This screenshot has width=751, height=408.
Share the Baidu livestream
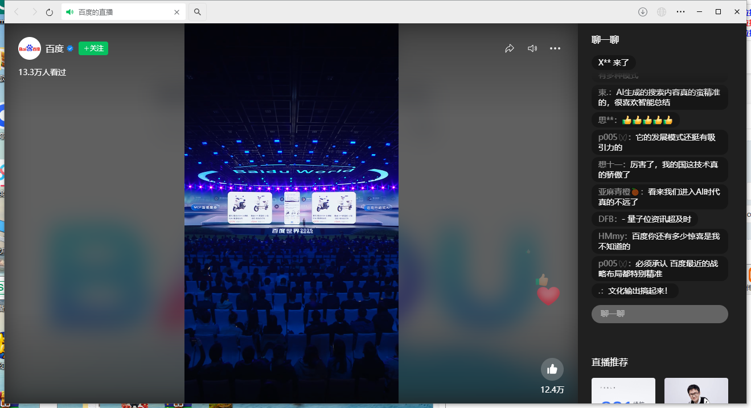click(510, 49)
